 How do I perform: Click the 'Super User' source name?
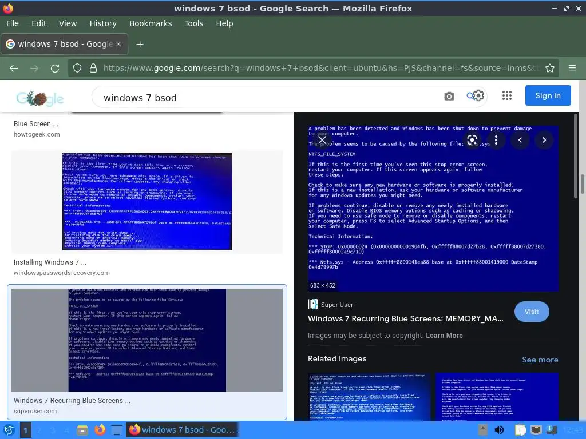337,305
